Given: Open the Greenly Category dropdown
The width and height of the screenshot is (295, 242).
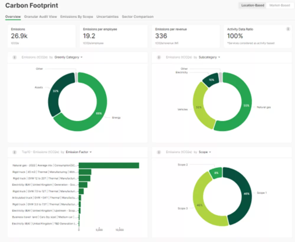Looking at the screenshot, I should (x=68, y=57).
